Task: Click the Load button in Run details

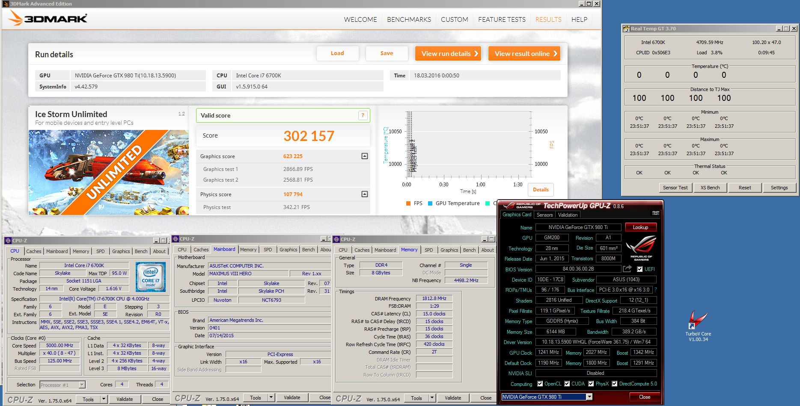Action: (337, 53)
